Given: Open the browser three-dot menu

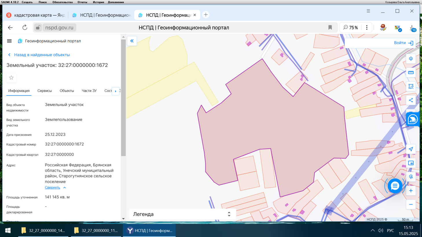Looking at the screenshot, I should 367,27.
